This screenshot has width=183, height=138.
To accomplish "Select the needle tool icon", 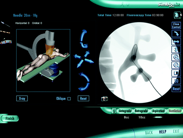I will 6,25.
